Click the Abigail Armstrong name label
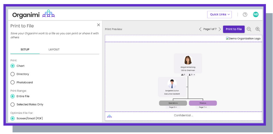This screenshot has height=134, width=273. 188,67
